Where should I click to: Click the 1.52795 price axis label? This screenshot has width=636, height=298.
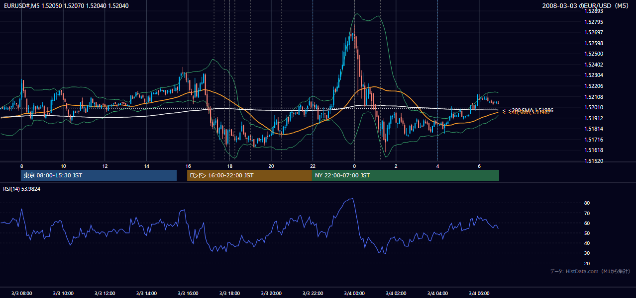594,22
